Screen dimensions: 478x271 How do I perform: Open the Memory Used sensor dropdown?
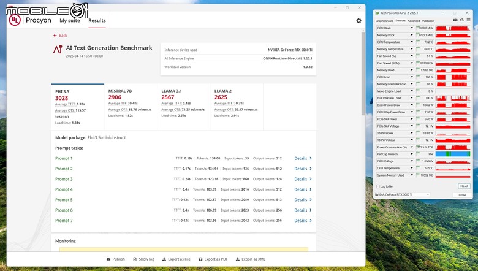click(x=412, y=70)
